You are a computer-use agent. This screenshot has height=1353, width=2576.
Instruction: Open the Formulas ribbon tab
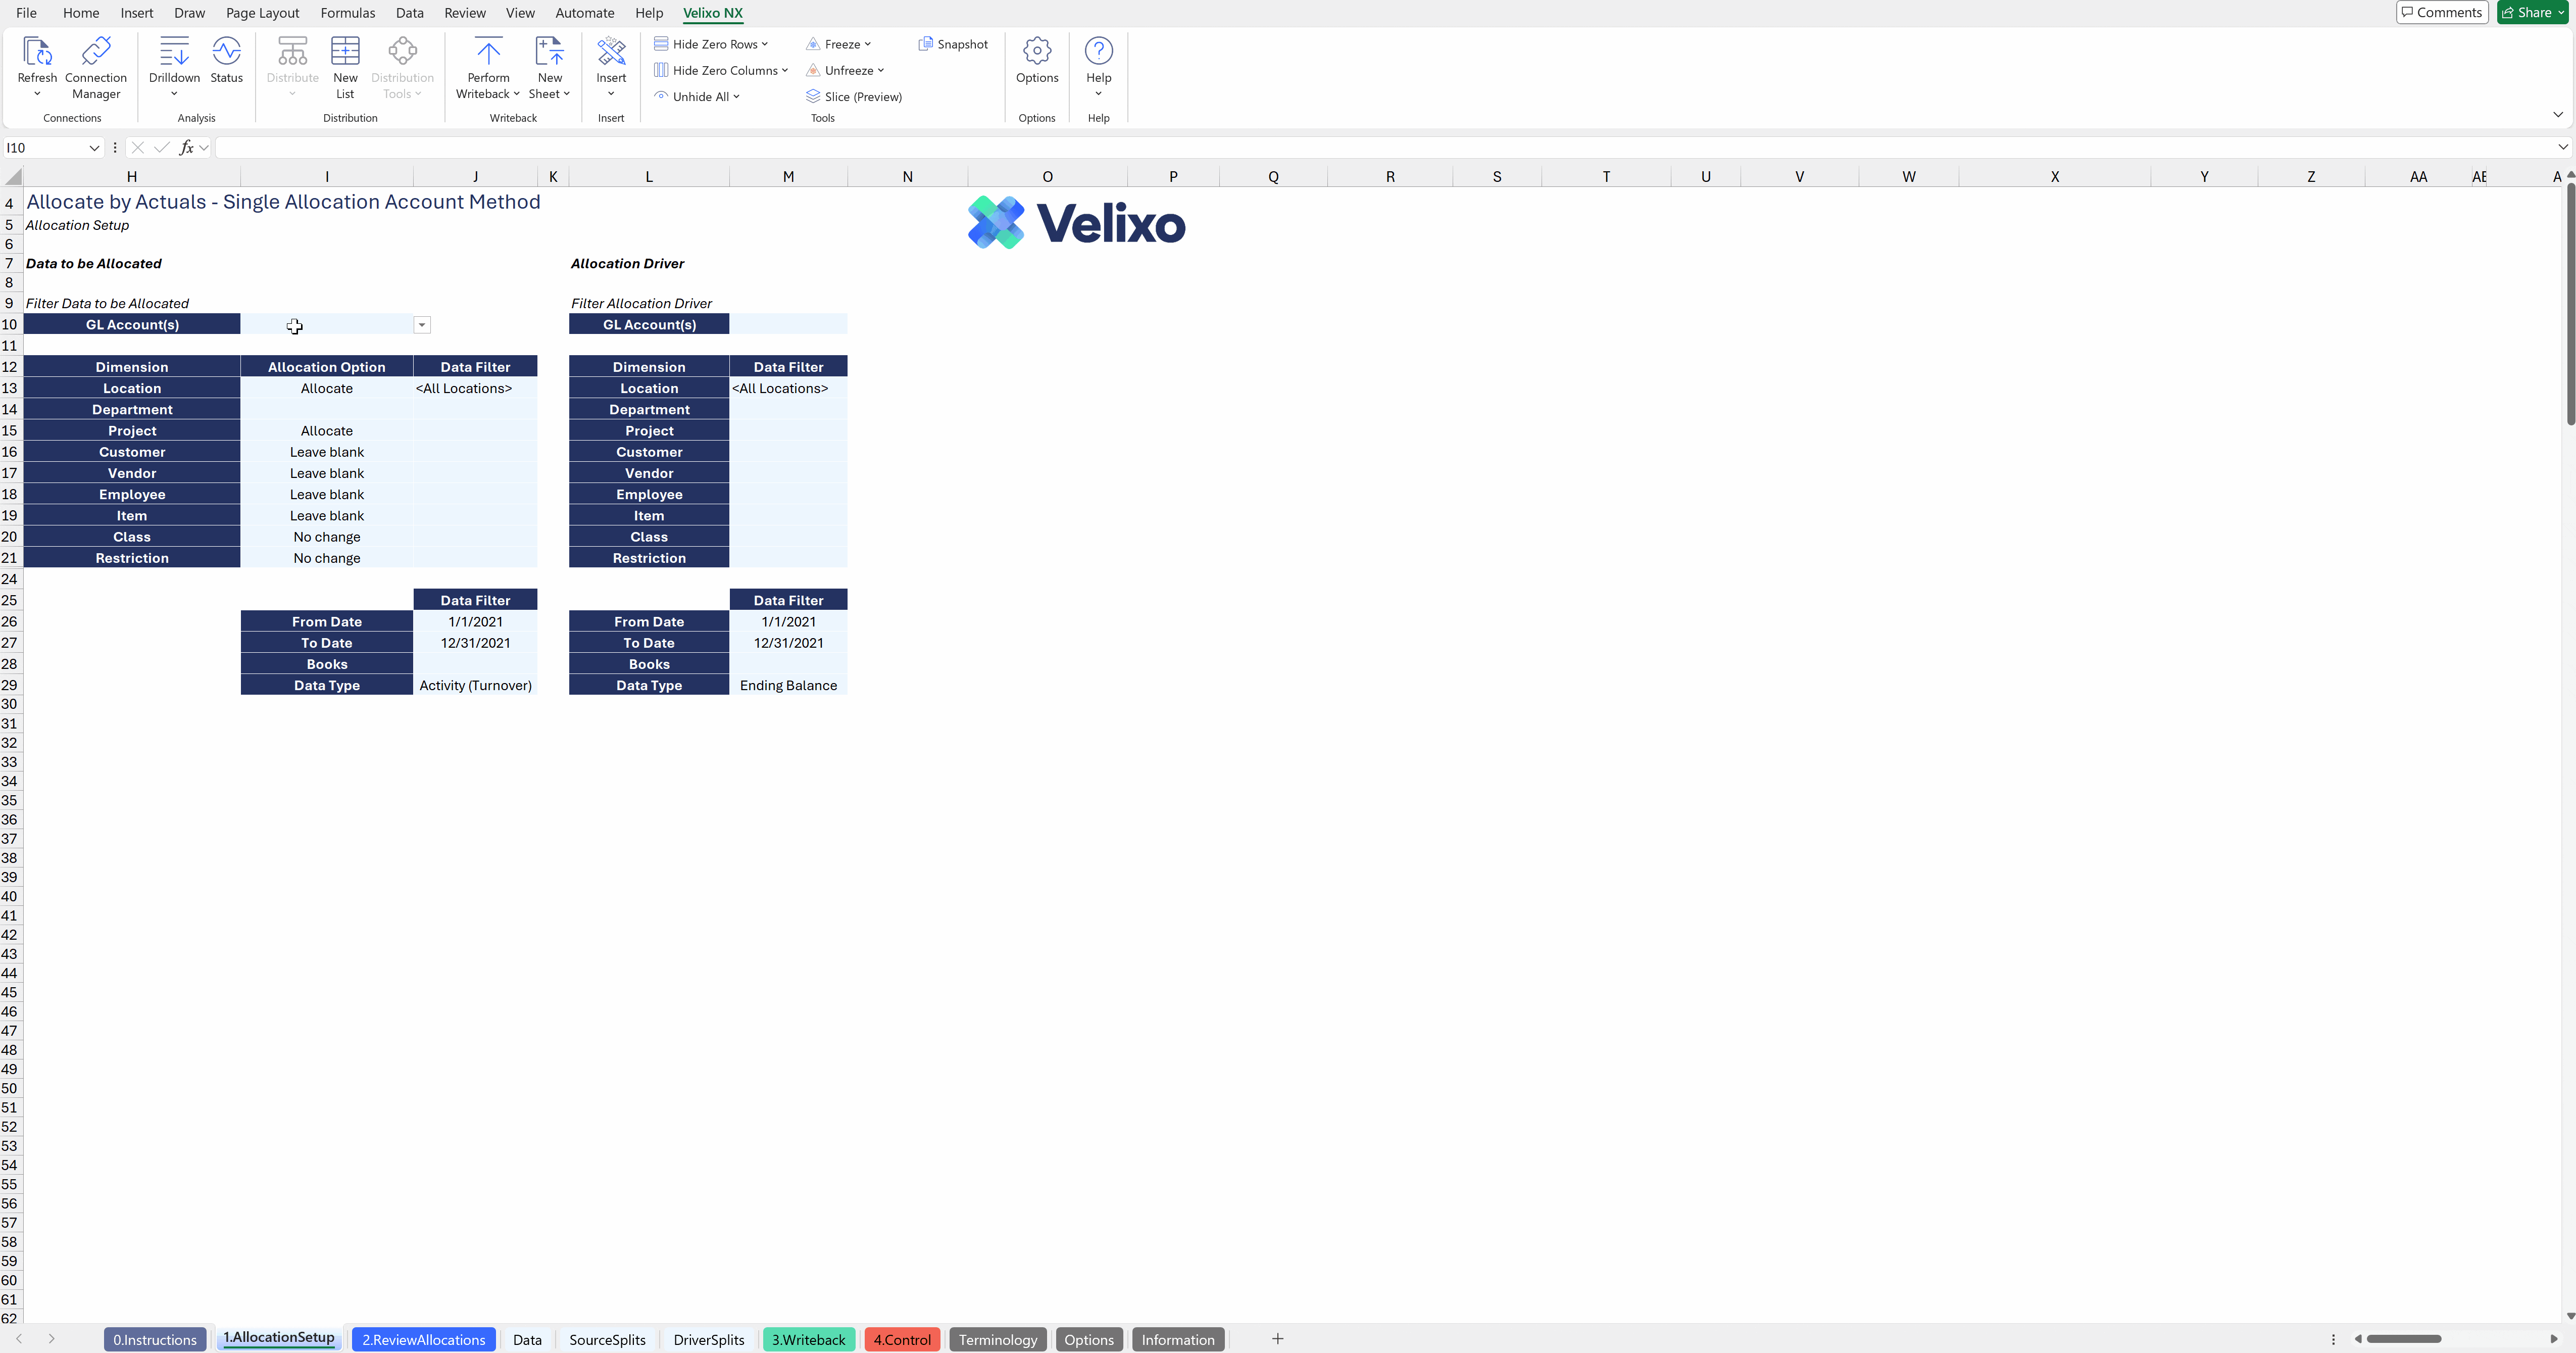[347, 13]
